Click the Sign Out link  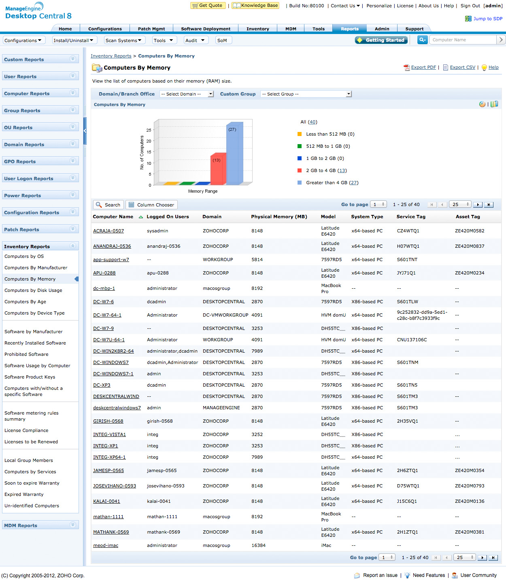click(x=470, y=6)
